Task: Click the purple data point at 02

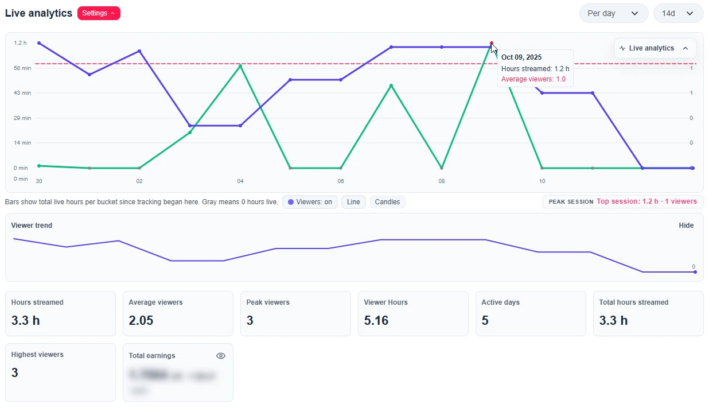Action: [x=139, y=51]
